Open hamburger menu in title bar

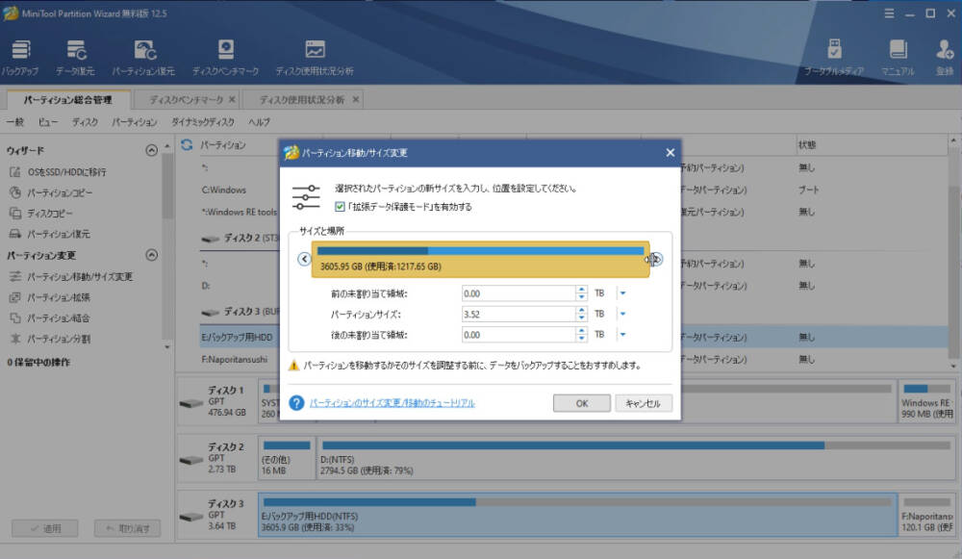tap(889, 13)
